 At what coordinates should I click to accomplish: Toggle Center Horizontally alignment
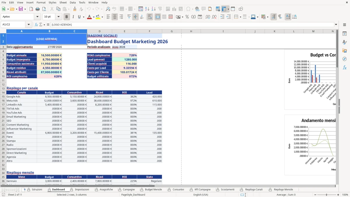(x=115, y=17)
